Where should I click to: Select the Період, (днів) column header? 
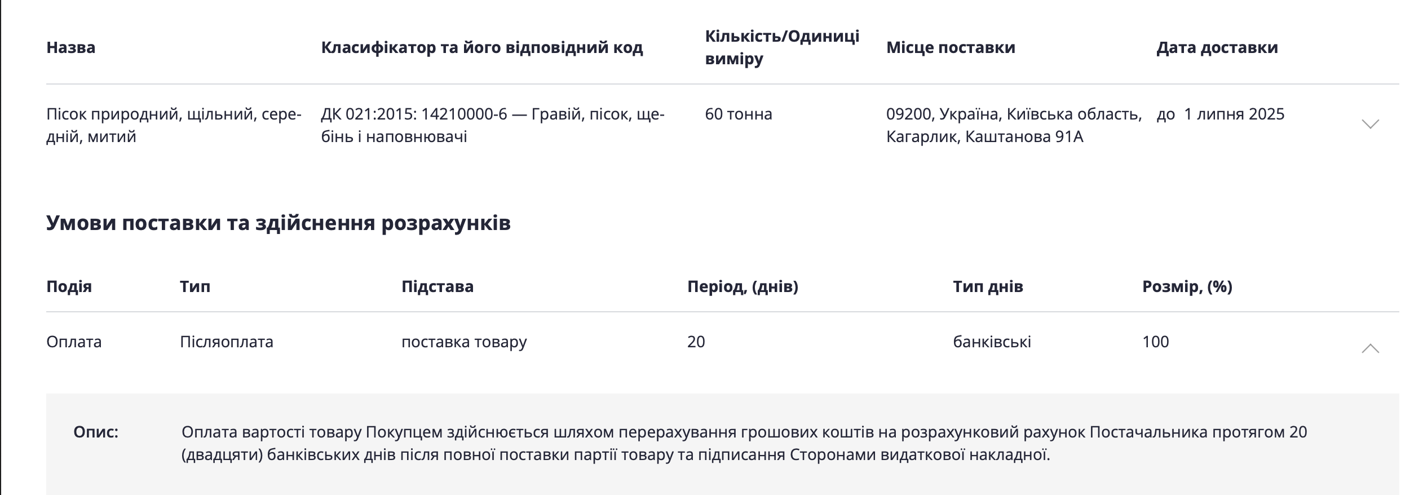click(x=742, y=286)
